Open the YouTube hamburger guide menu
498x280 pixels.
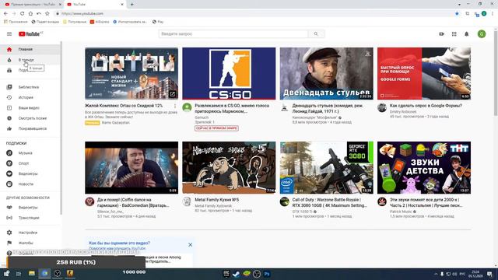pos(9,34)
